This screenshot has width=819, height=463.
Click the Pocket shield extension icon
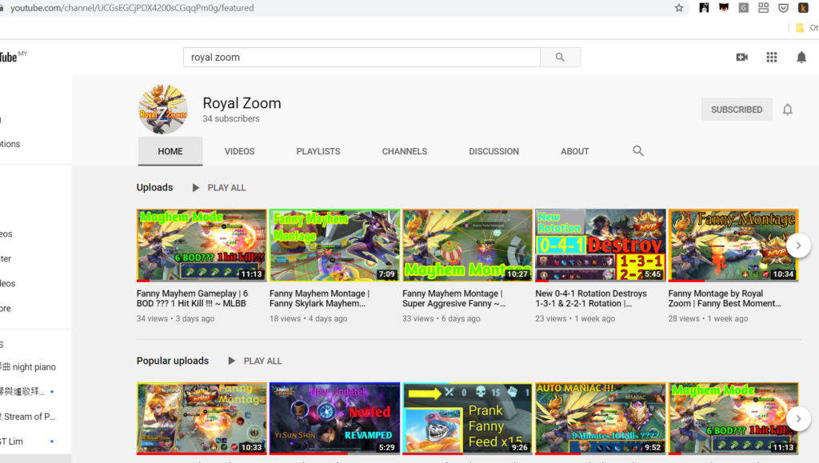tap(783, 8)
